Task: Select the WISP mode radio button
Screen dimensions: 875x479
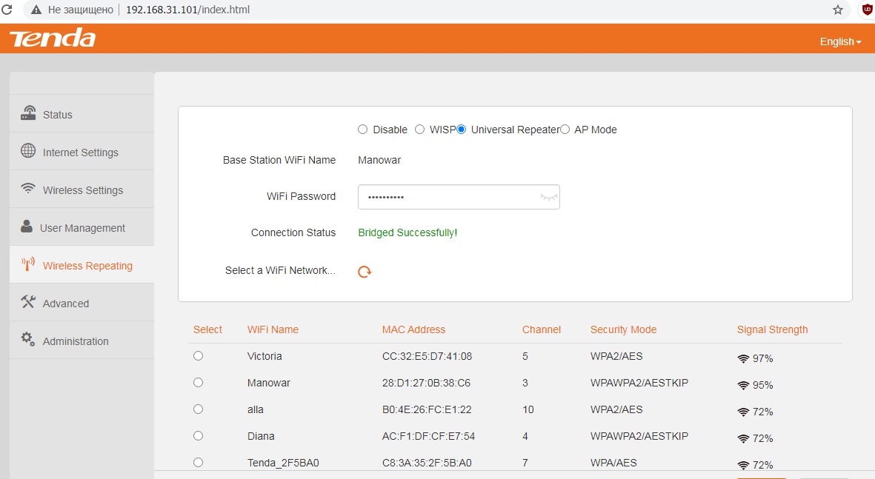Action: 419,130
